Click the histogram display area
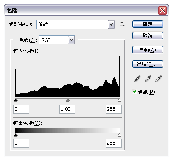 point(68,77)
